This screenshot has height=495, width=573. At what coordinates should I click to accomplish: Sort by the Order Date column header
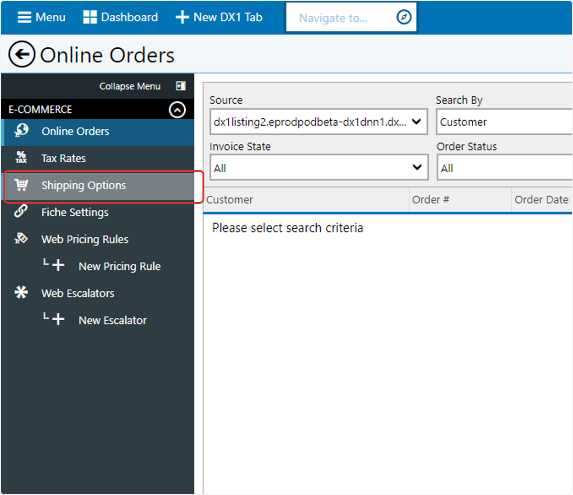click(x=541, y=200)
